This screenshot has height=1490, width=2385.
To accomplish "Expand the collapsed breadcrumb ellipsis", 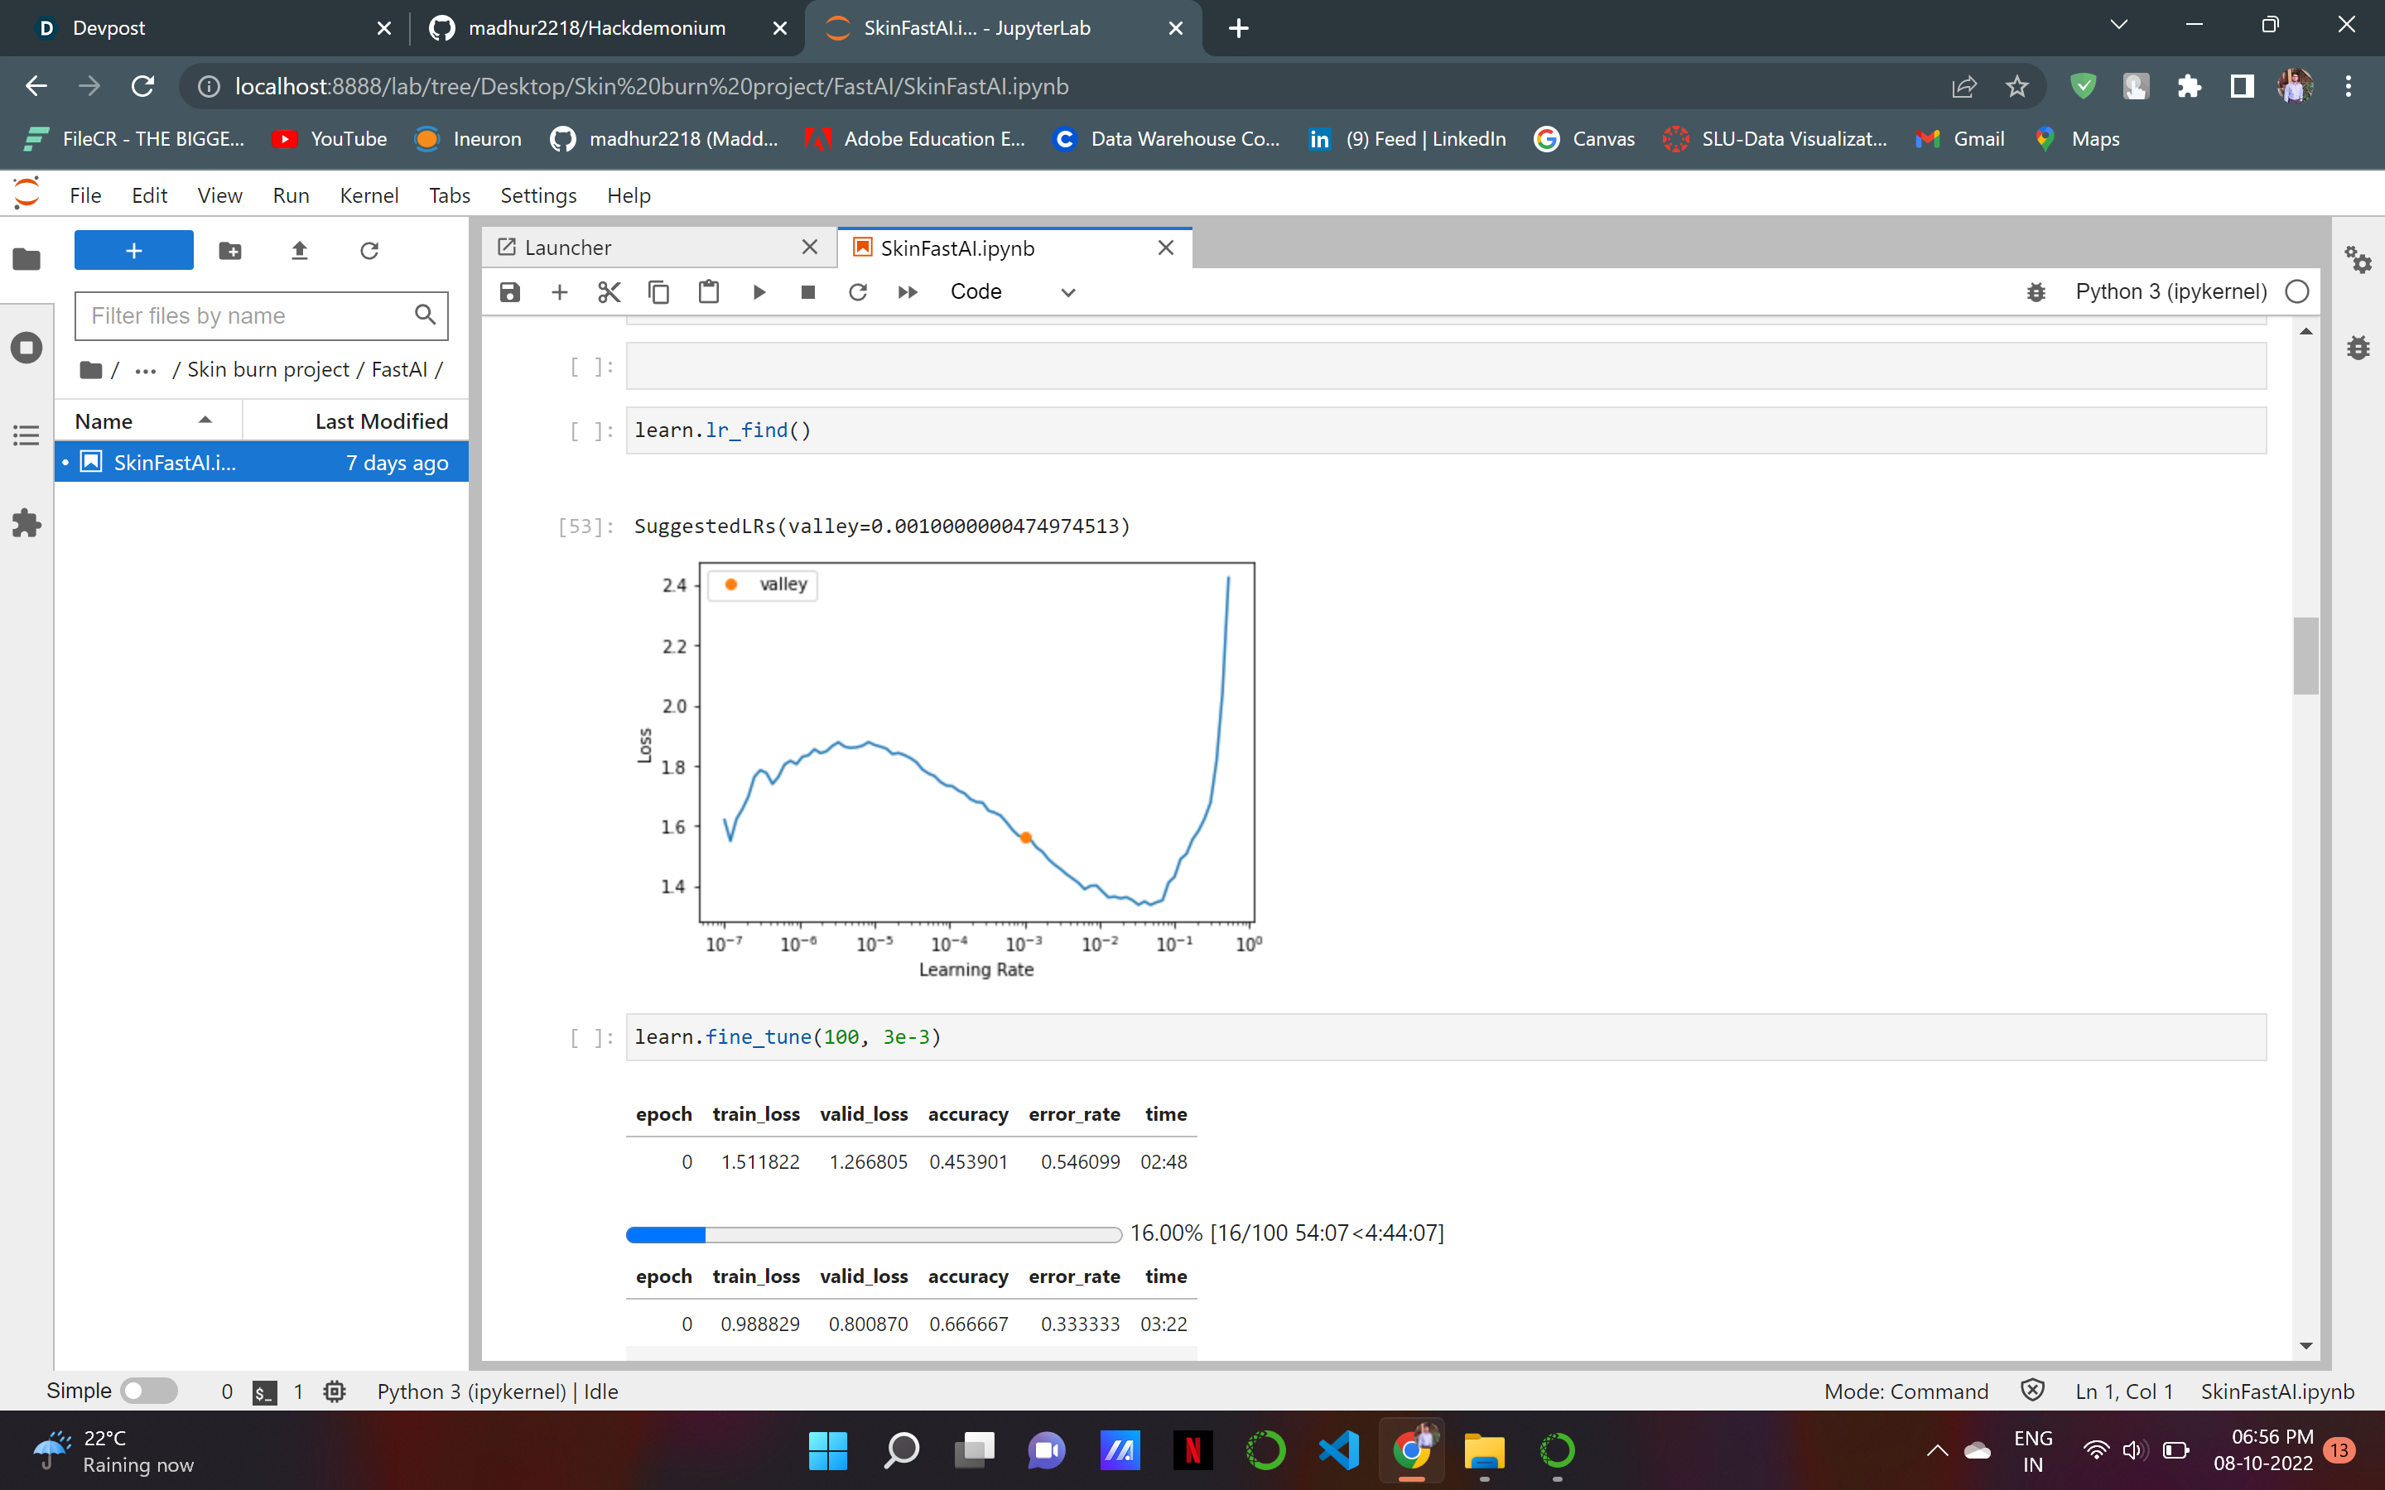I will [x=146, y=369].
